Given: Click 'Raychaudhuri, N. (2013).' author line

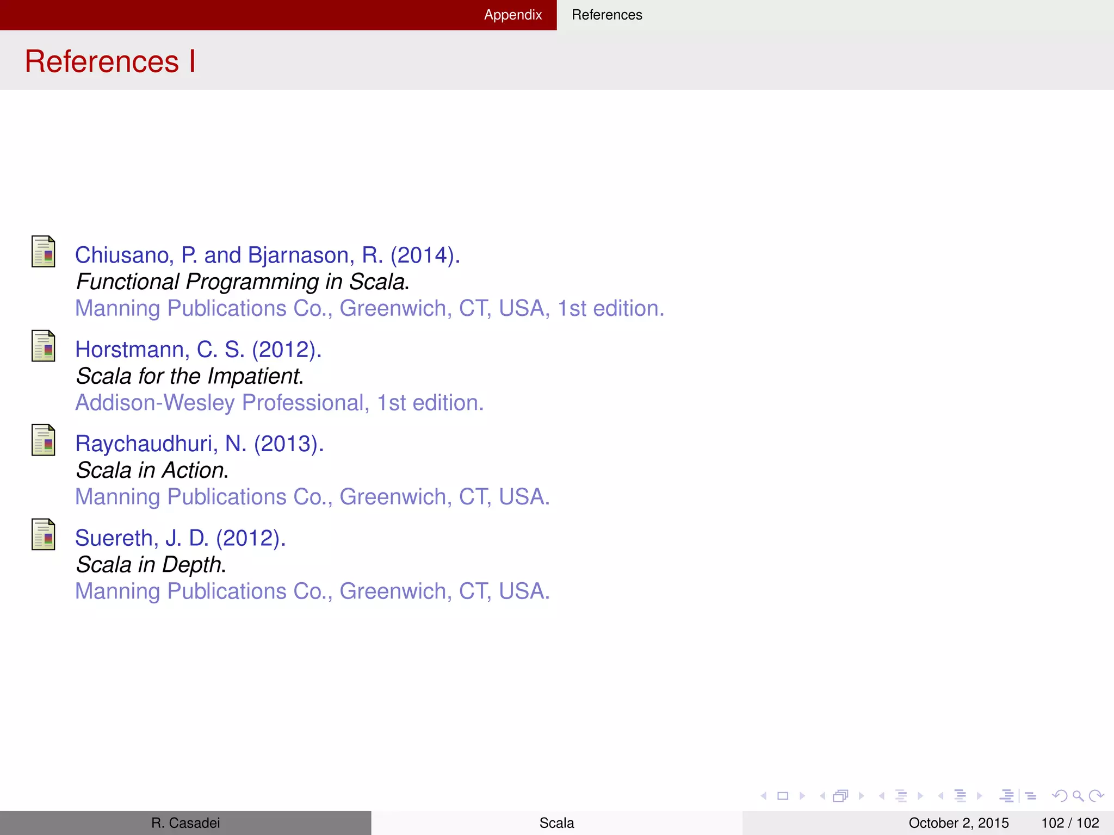Looking at the screenshot, I should [200, 444].
